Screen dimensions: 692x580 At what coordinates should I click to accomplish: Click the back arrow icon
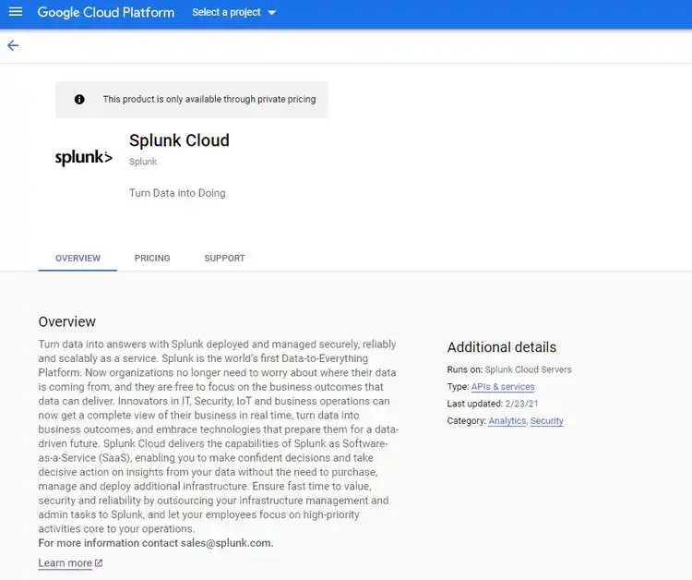pos(13,45)
